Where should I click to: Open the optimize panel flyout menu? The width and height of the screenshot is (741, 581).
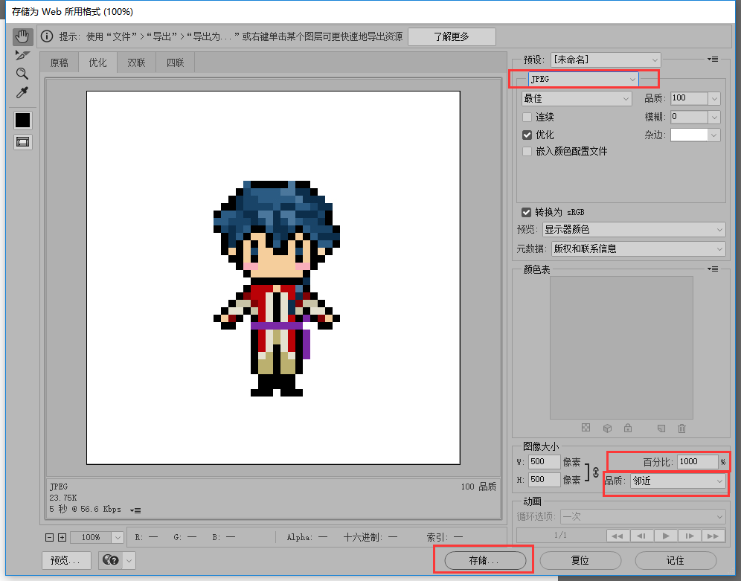coord(713,59)
